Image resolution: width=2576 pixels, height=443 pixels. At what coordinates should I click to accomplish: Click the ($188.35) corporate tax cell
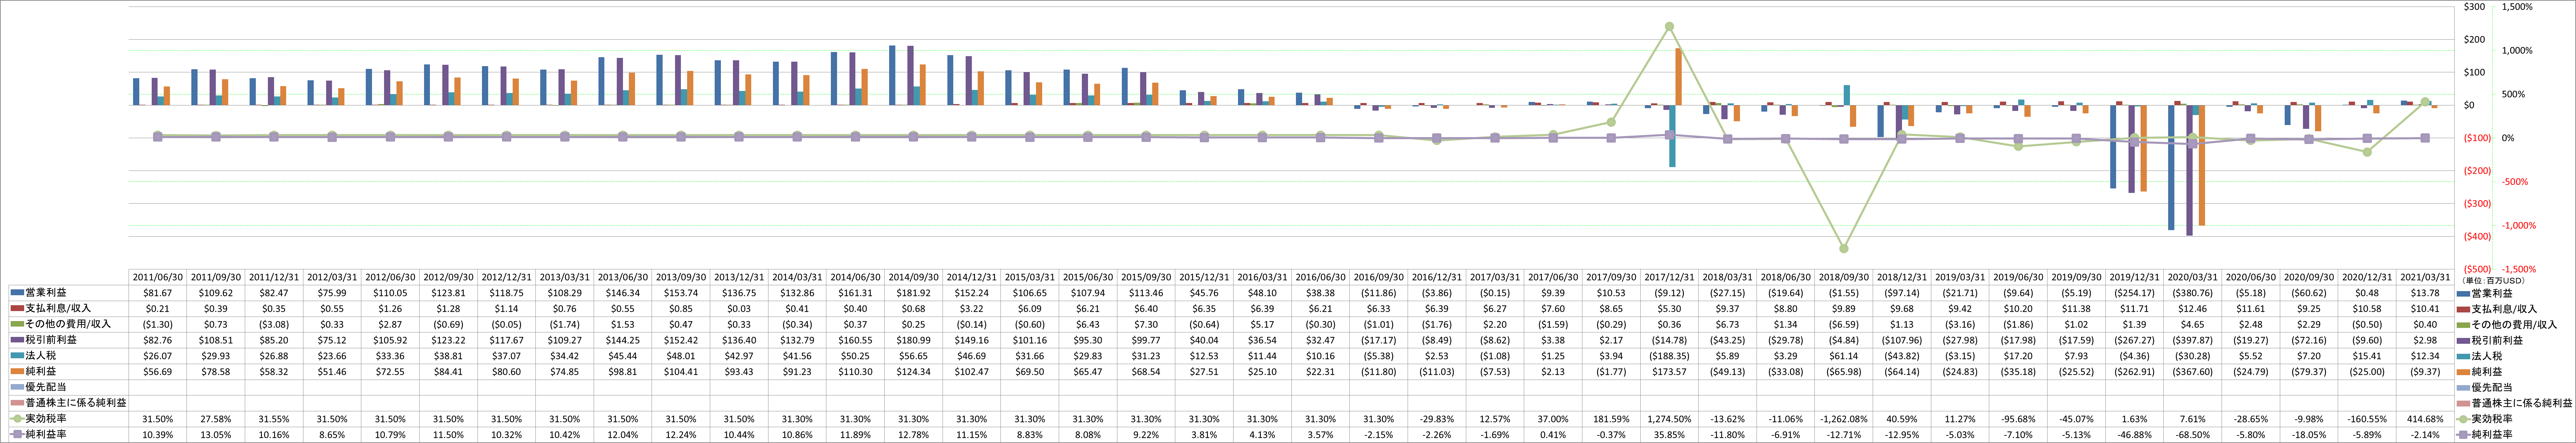pyautogui.click(x=1669, y=356)
